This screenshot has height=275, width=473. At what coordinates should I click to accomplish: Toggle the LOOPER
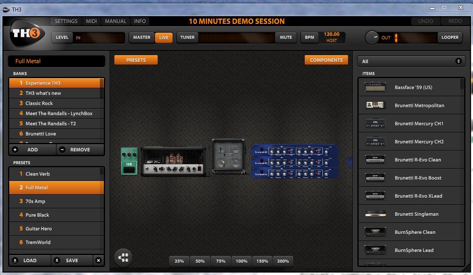[450, 38]
